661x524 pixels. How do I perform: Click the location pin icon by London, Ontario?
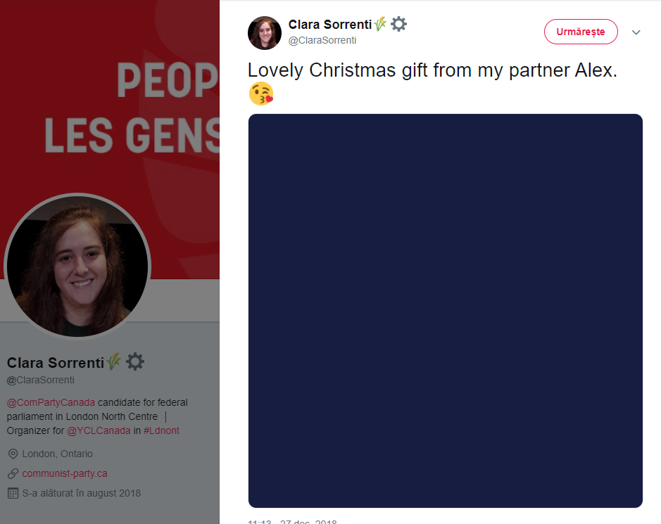[13, 454]
